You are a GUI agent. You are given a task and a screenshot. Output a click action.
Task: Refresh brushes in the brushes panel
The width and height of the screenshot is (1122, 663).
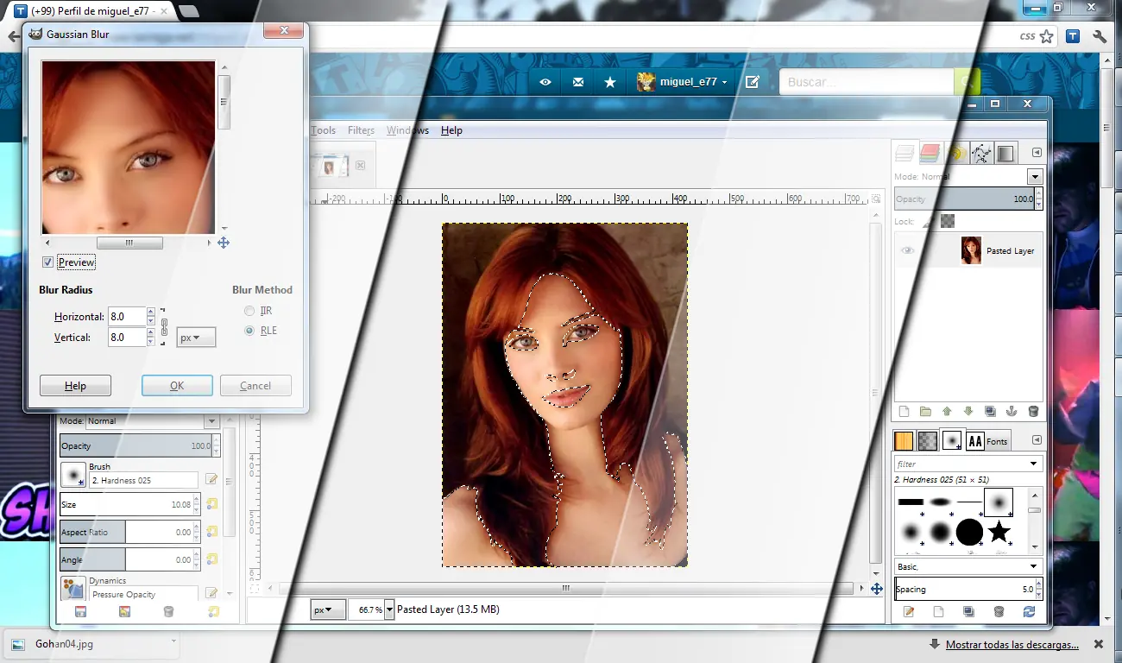[1029, 611]
